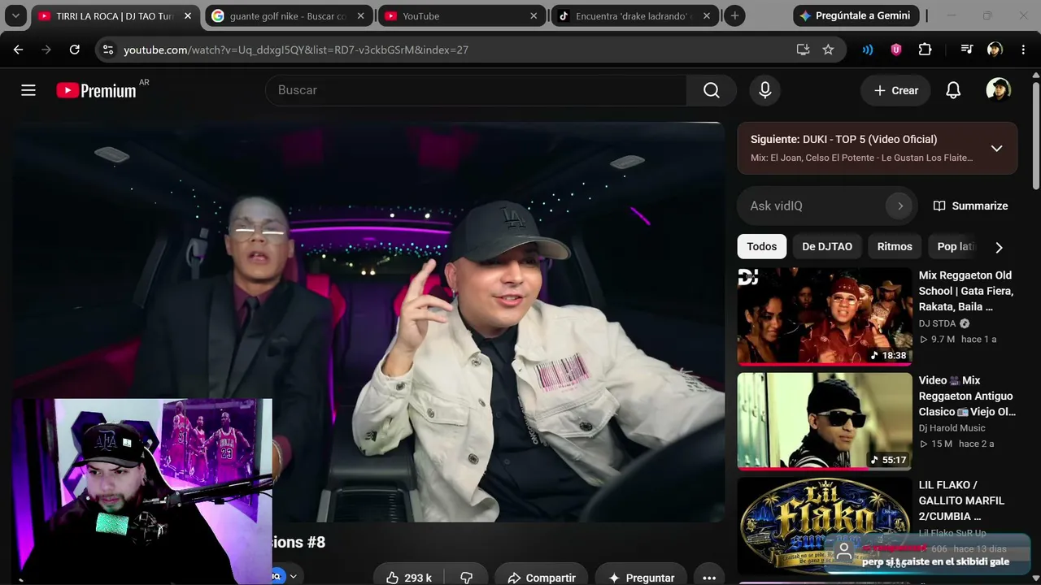Open Video Mix Reggaeton Antiguo Clasico title

click(x=966, y=396)
